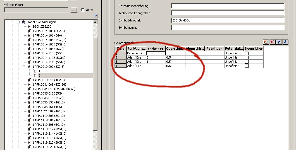Select Ader / Dra cell in row 3
Viewport: 296px width, 150px height.
pyautogui.click(x=136, y=62)
